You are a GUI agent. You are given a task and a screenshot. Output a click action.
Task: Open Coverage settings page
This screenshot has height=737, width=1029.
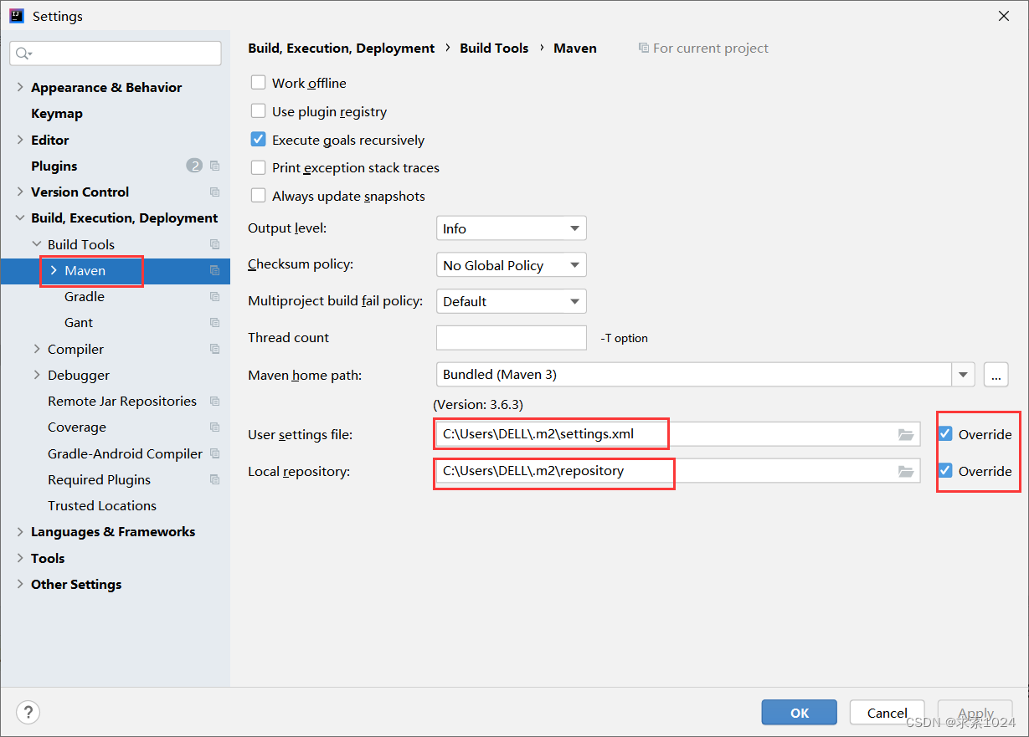click(x=77, y=427)
